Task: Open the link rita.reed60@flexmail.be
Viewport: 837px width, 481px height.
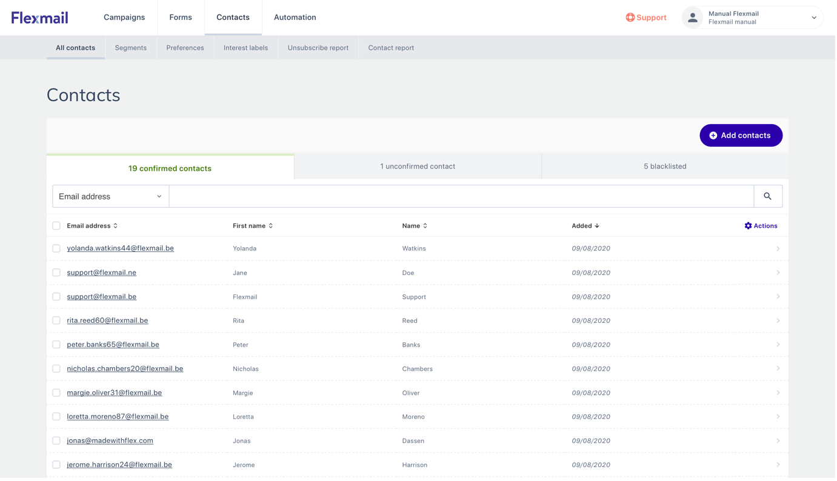Action: 107,320
